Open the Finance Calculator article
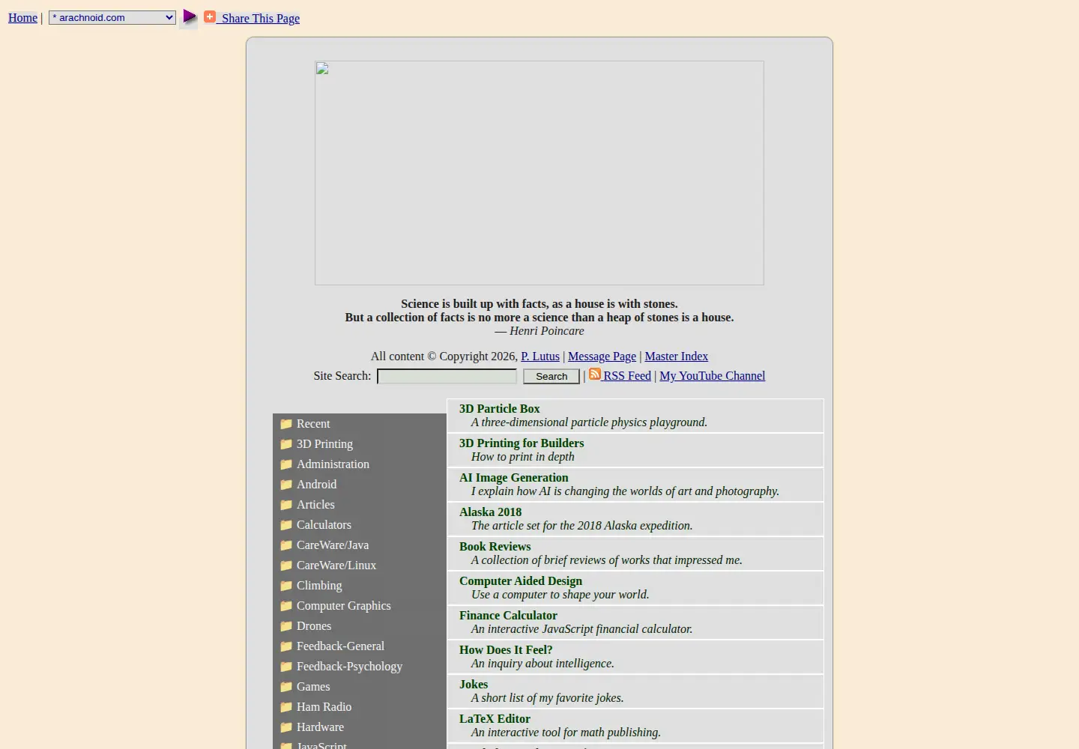 coord(508,616)
